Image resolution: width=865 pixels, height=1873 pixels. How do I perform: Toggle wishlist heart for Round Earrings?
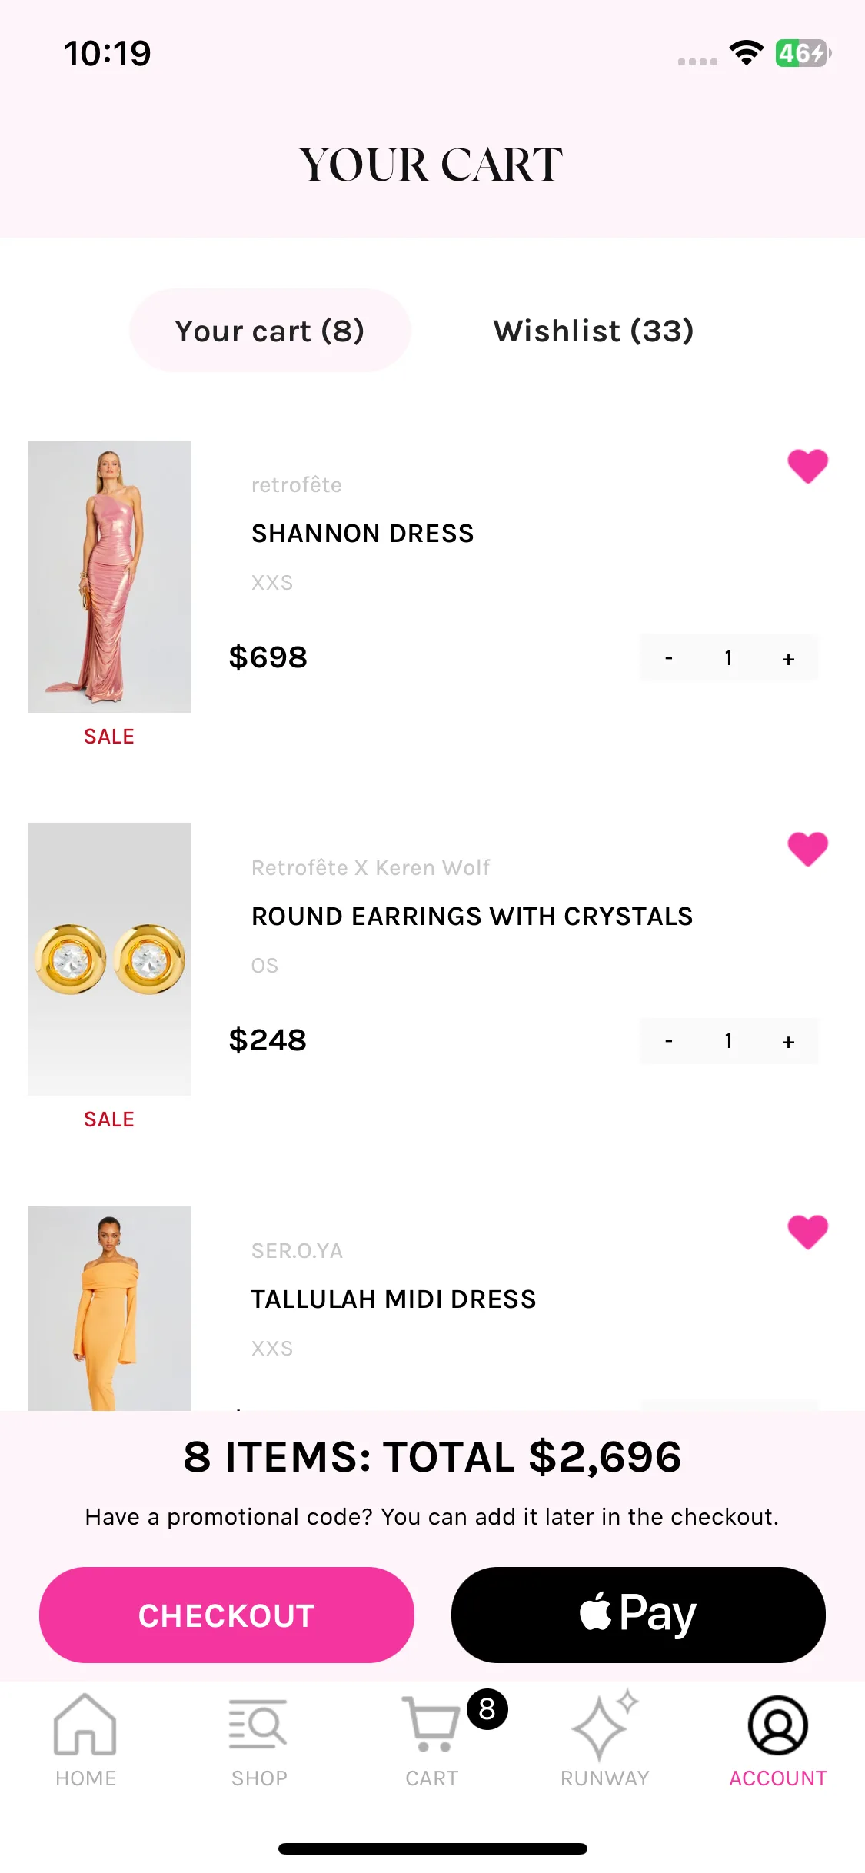pos(807,849)
